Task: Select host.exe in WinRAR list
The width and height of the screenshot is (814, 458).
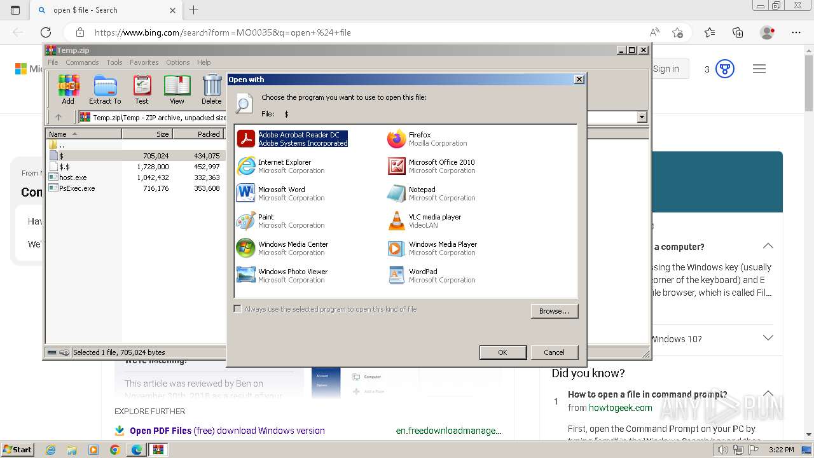Action: [x=135, y=177]
